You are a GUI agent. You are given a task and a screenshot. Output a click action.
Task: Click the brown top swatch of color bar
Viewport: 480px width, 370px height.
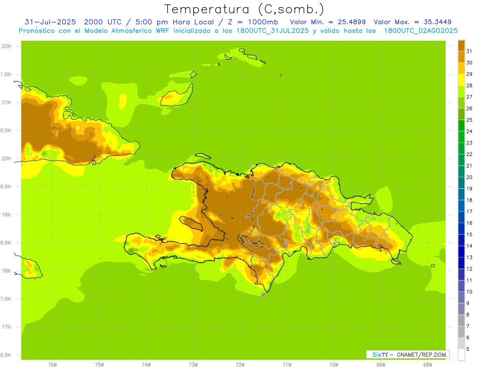click(x=461, y=46)
